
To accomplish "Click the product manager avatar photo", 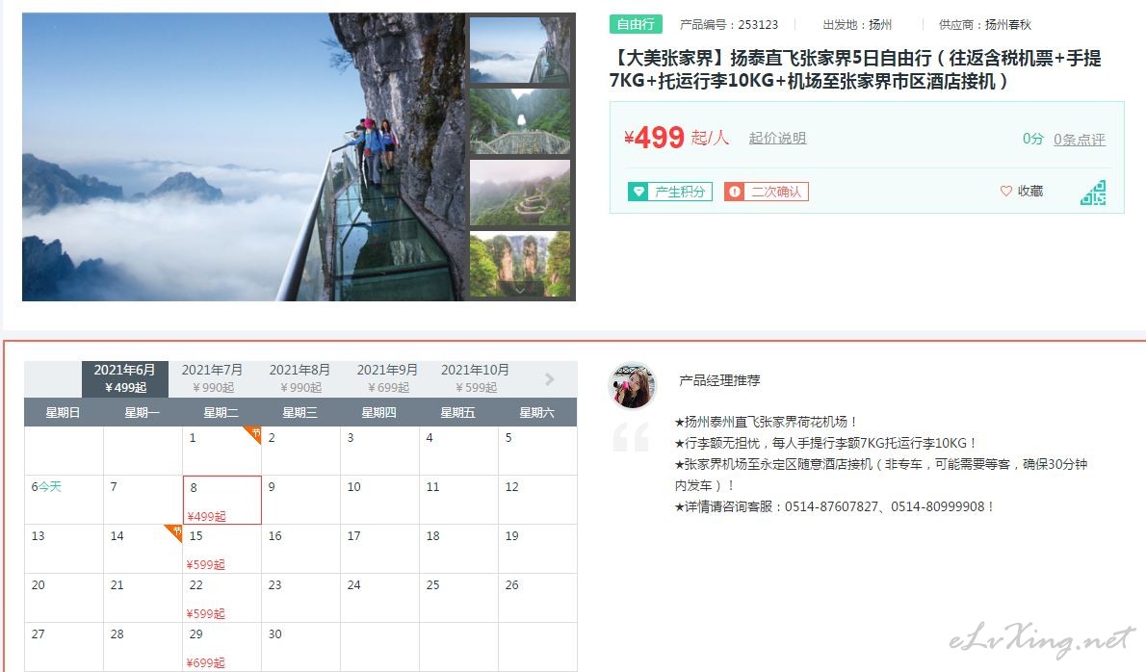I will tap(632, 385).
